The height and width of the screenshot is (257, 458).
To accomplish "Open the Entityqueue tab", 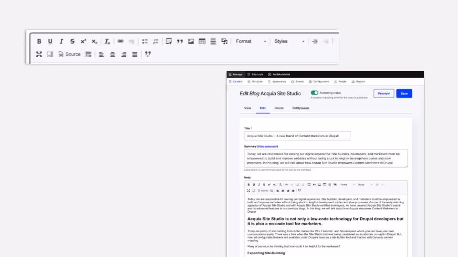I will tap(301, 108).
